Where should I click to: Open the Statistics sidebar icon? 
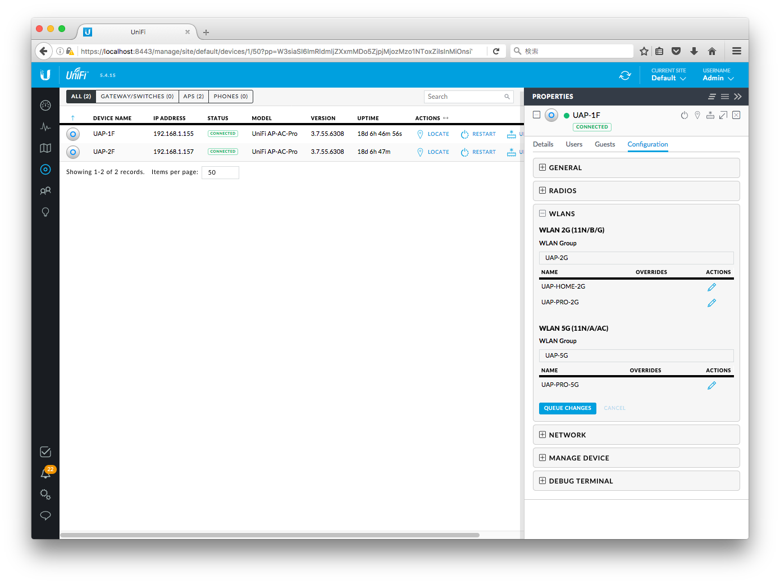(x=45, y=127)
